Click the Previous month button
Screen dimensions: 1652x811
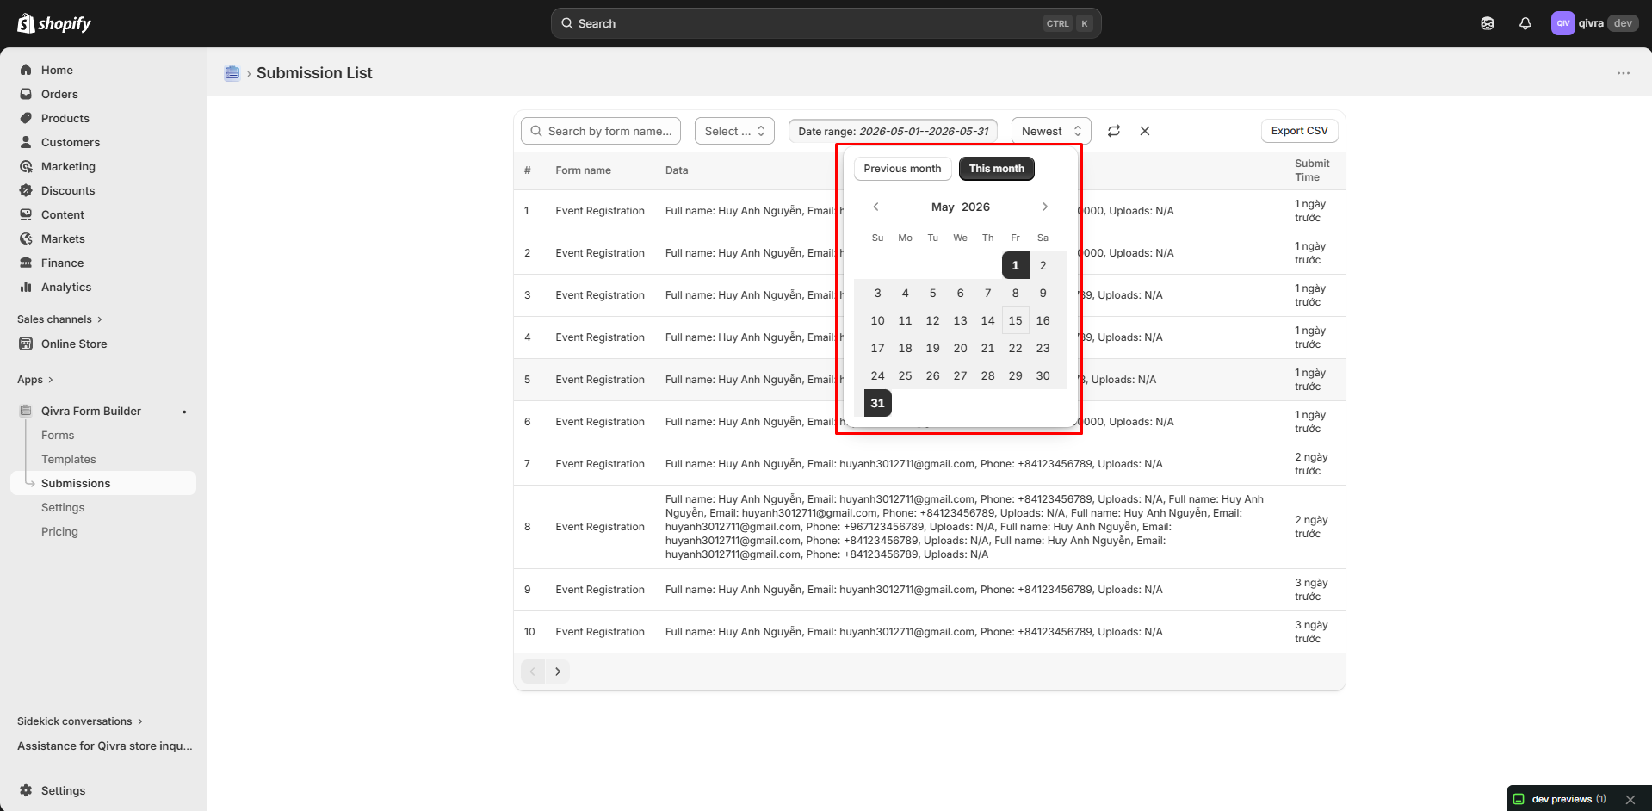point(902,169)
